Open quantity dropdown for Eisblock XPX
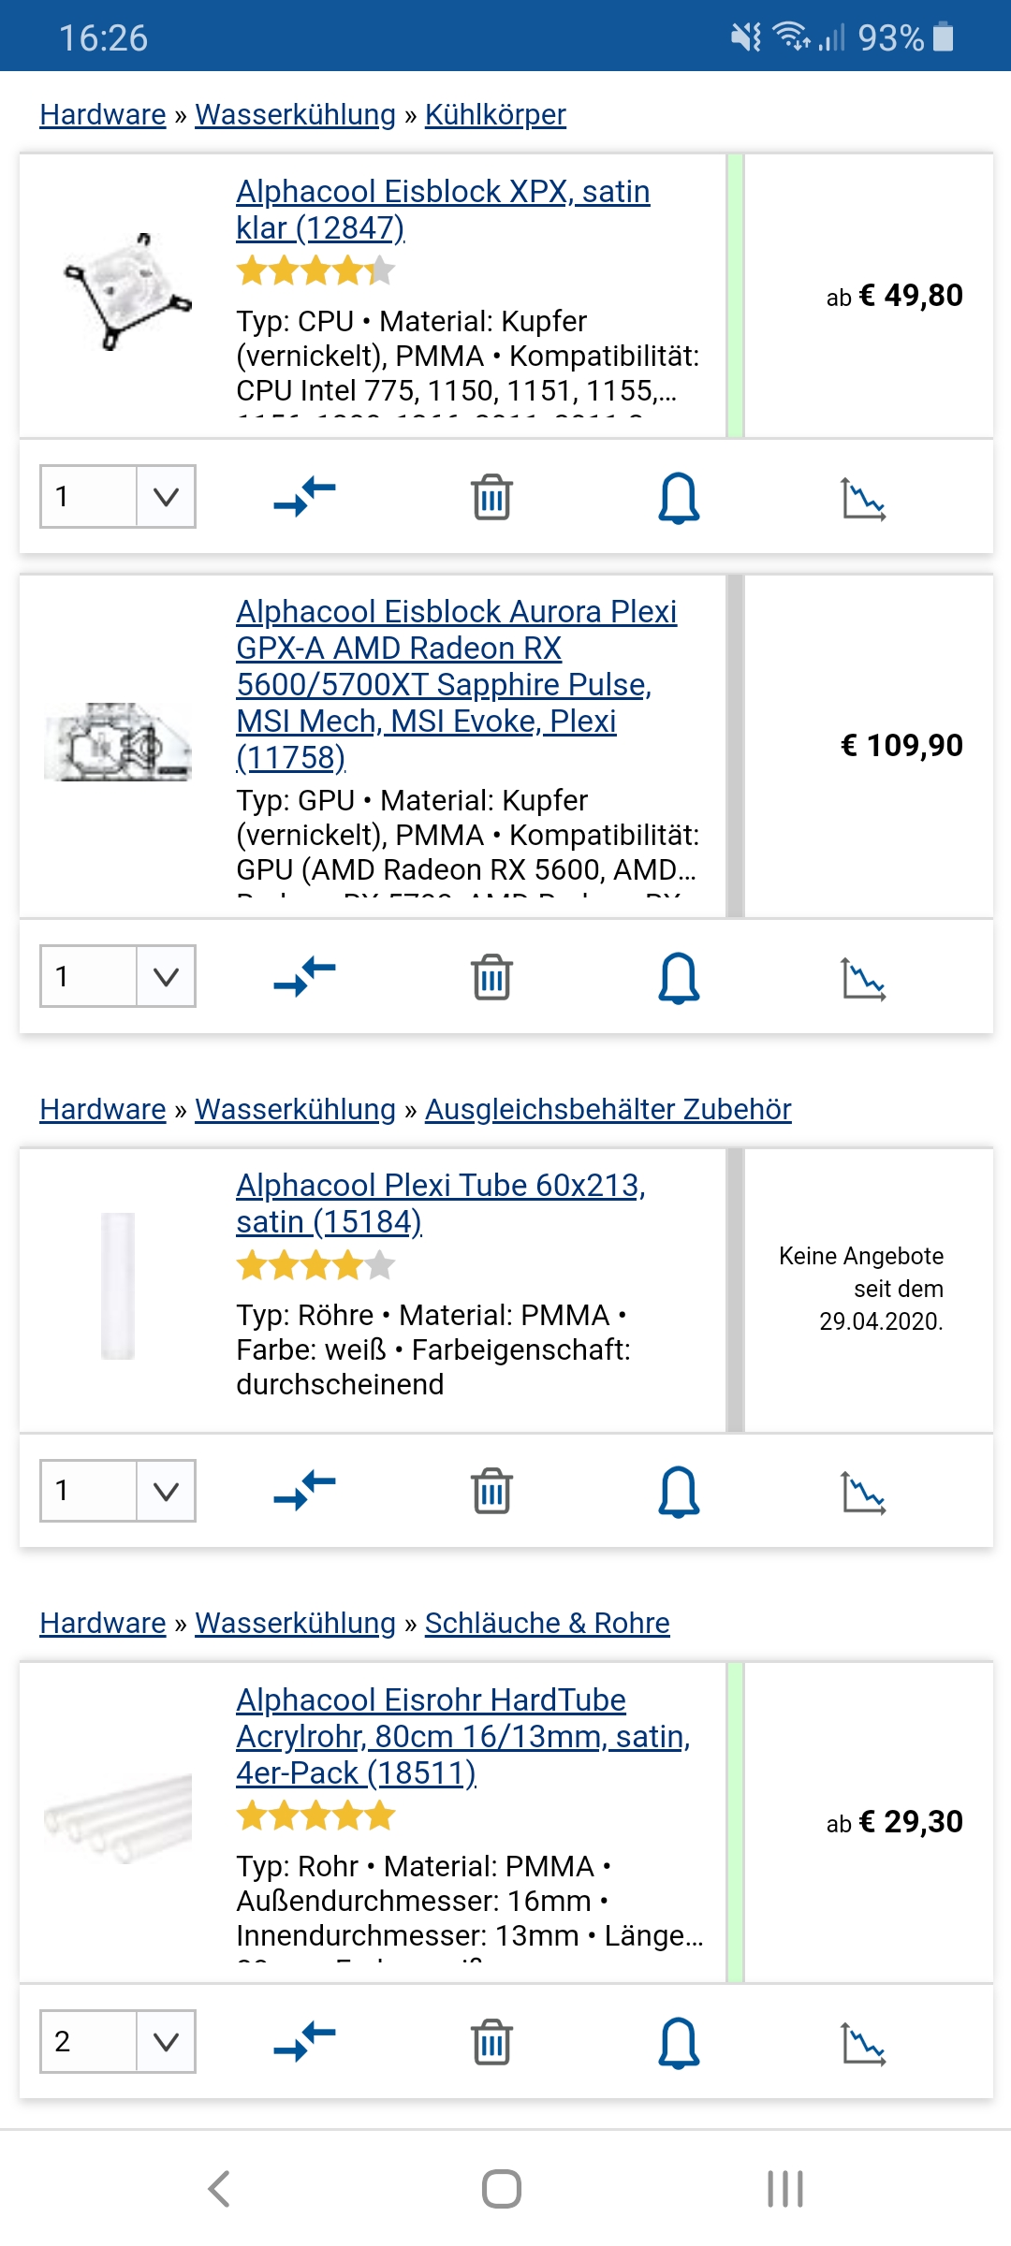The height and width of the screenshot is (2246, 1011). (x=118, y=496)
